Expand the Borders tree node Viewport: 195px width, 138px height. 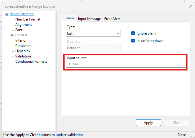click(x=12, y=35)
